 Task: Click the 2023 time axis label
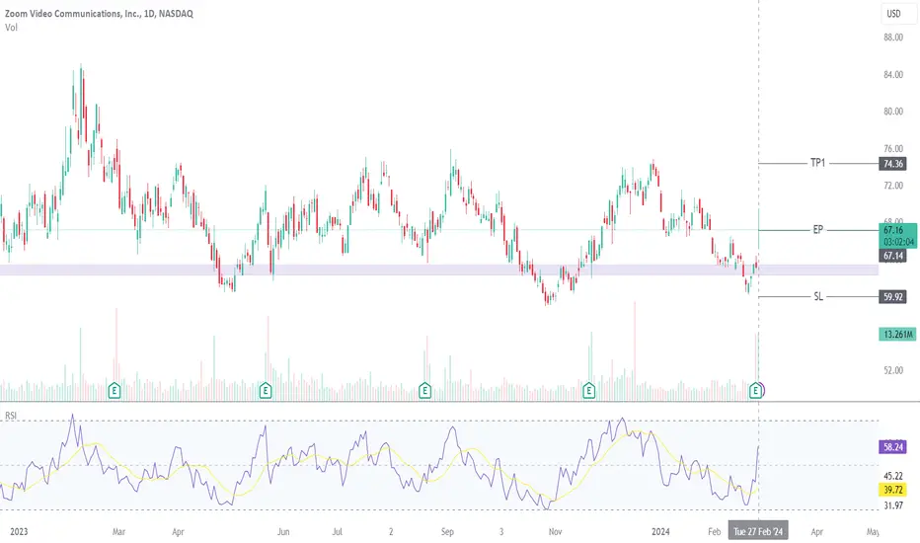[19, 532]
